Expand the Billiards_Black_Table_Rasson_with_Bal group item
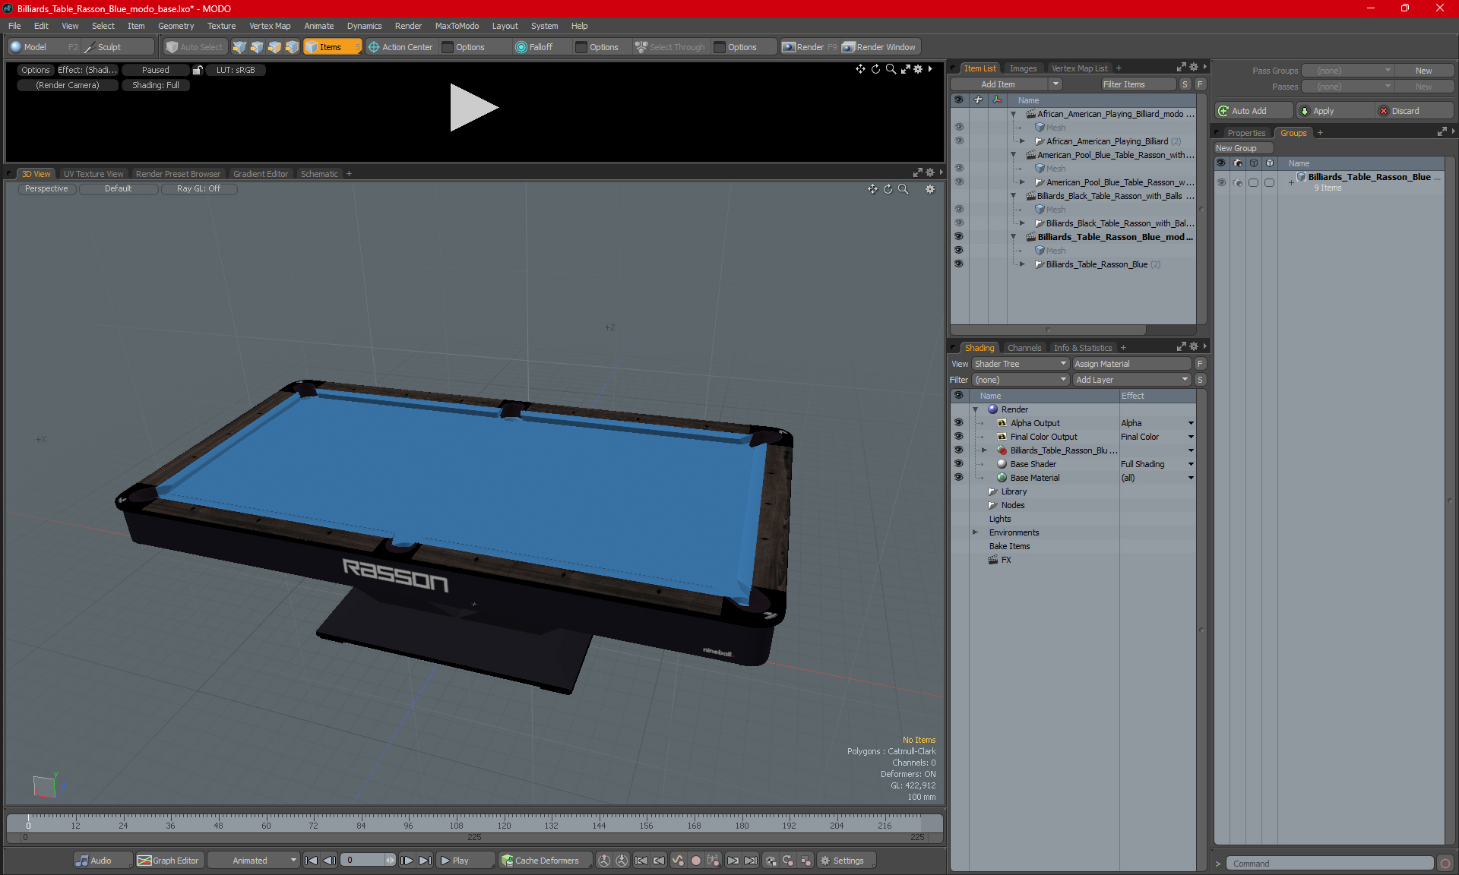 (1022, 223)
